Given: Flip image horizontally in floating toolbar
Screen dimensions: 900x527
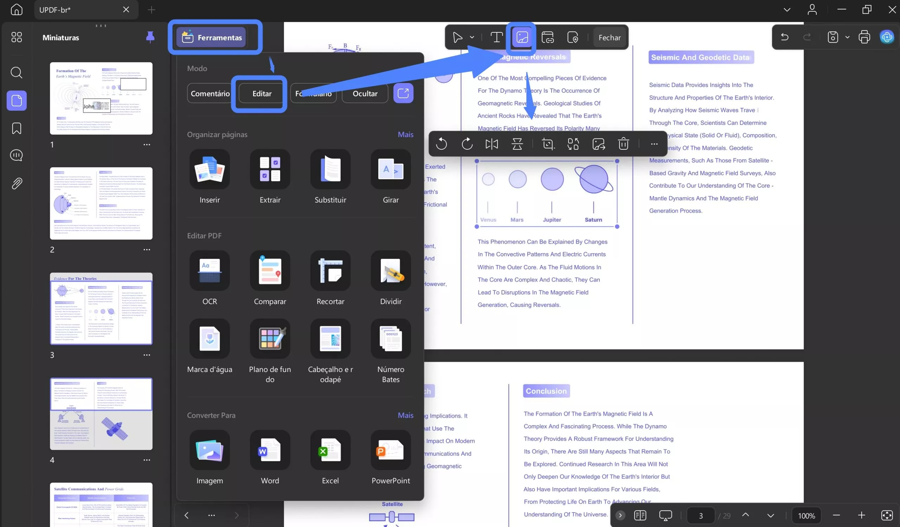Looking at the screenshot, I should tap(491, 144).
